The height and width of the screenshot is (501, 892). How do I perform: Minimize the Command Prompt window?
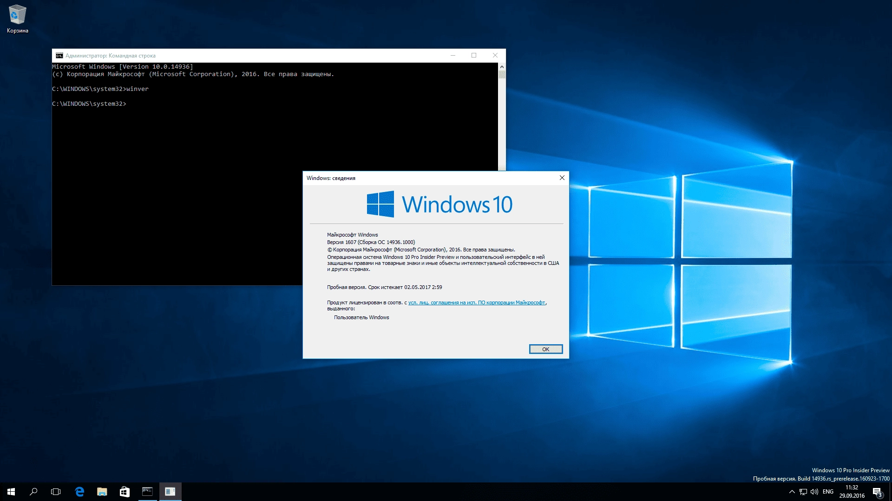tap(453, 56)
